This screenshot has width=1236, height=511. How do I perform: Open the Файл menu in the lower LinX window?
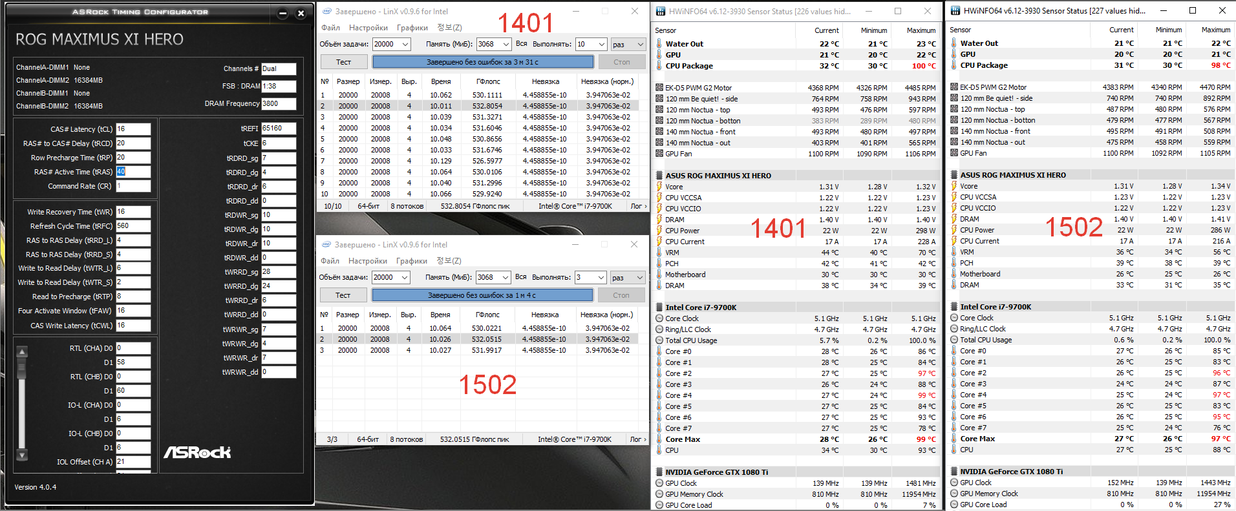click(330, 261)
